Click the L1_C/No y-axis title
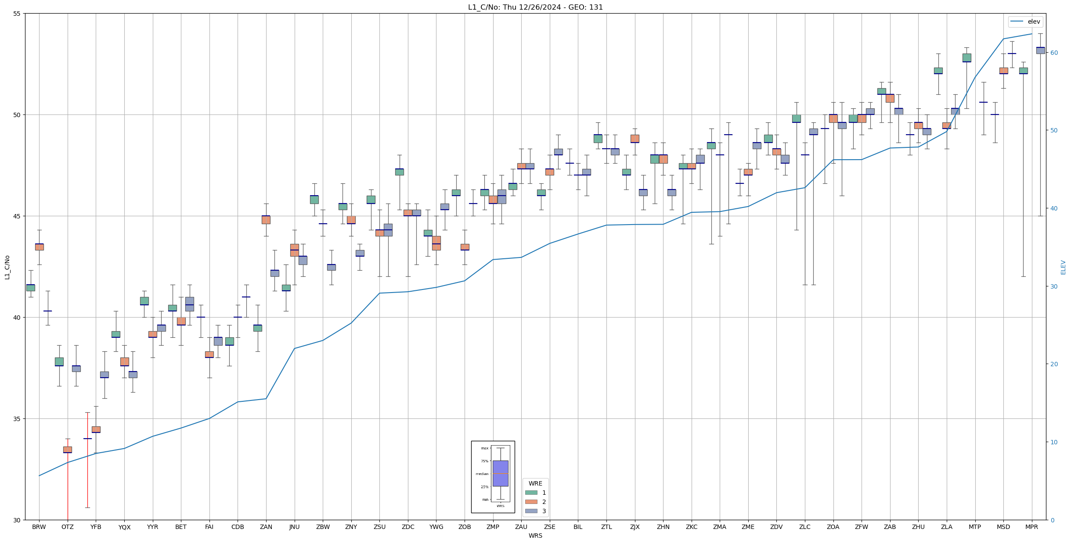 (x=7, y=267)
